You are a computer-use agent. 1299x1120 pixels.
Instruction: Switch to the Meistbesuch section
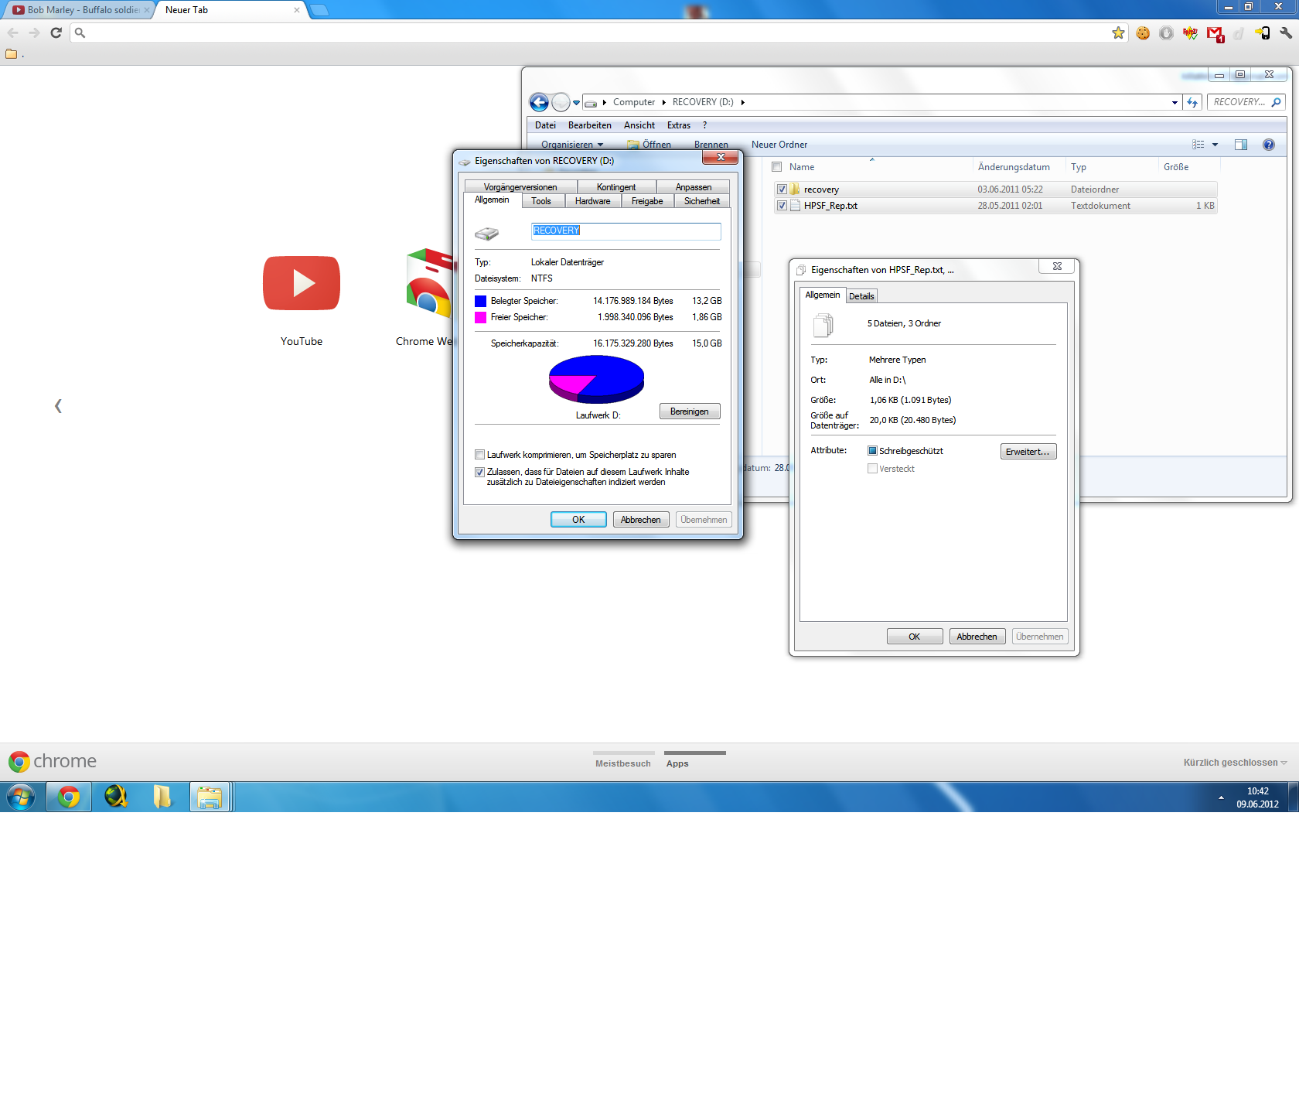pos(623,763)
